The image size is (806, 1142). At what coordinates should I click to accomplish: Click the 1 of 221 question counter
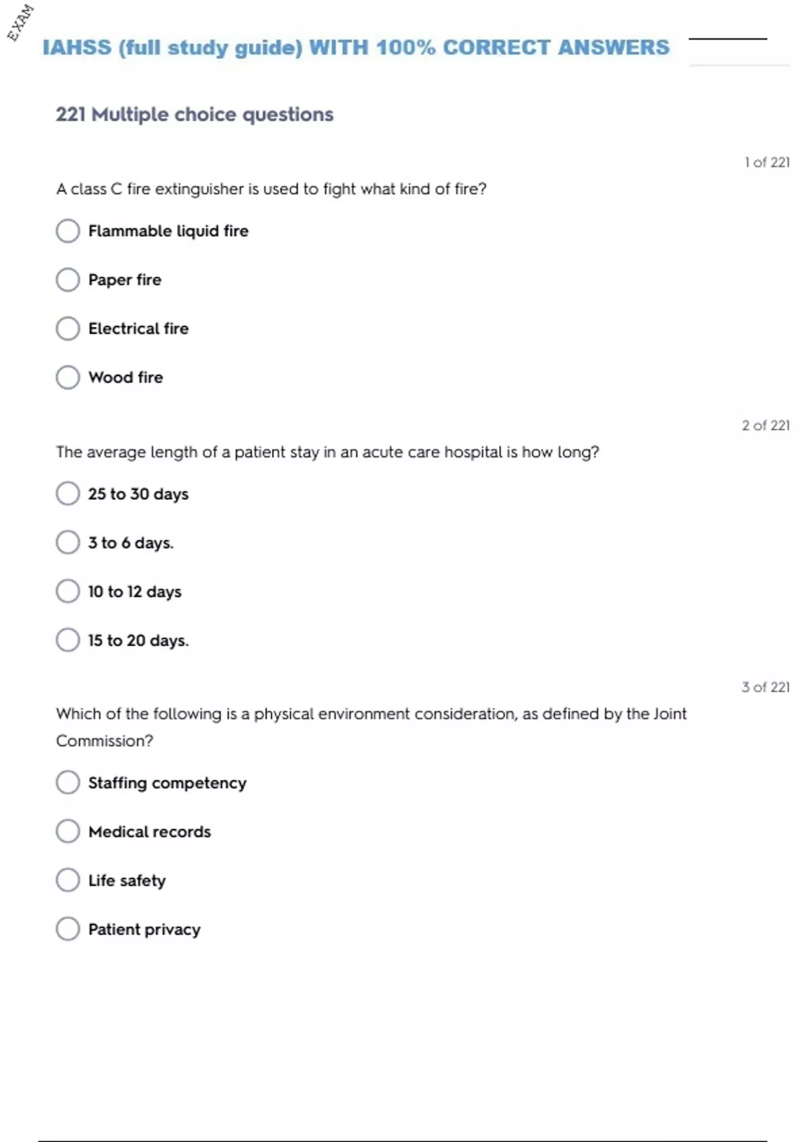766,163
